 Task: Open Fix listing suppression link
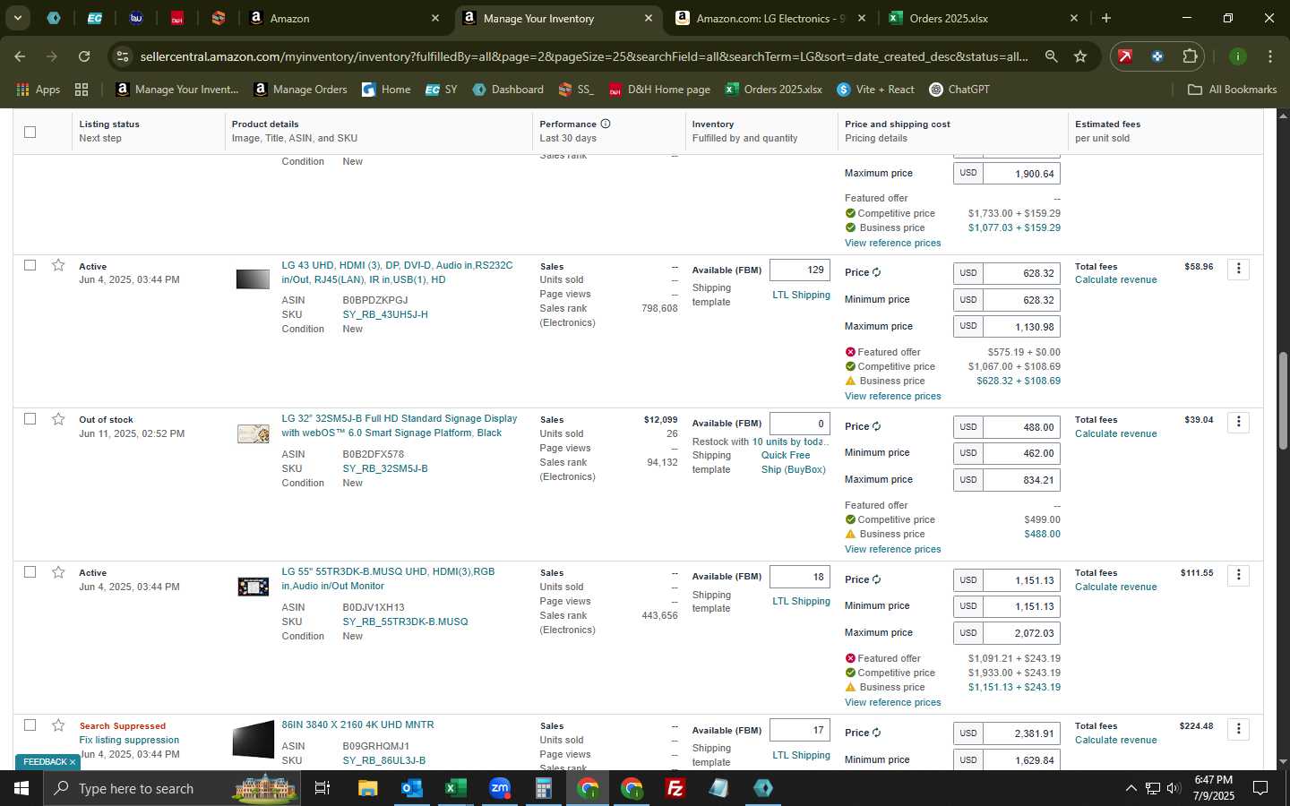[x=129, y=740]
